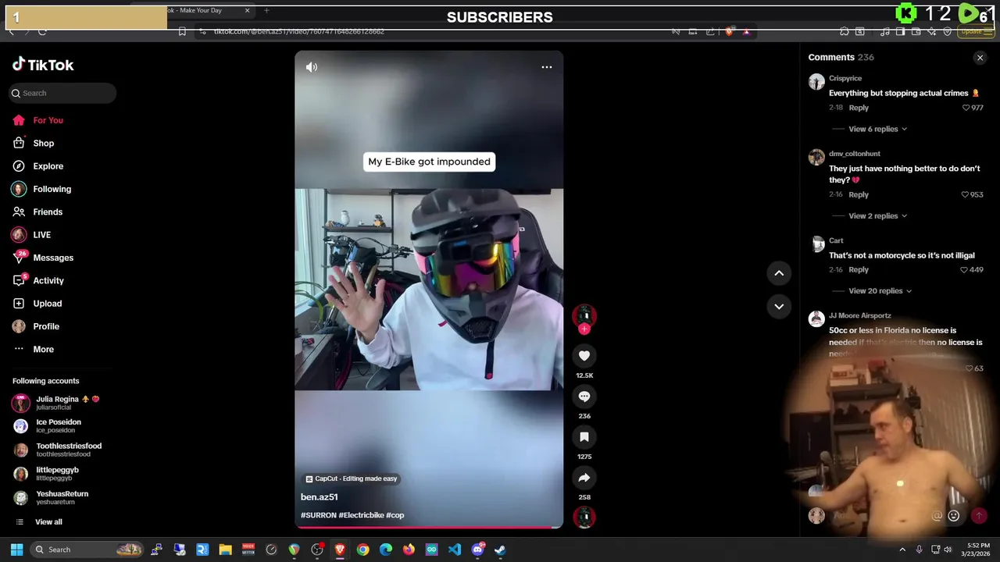The height and width of the screenshot is (562, 1000).
Task: Reply to Crispyrice's comment
Action: 859,108
